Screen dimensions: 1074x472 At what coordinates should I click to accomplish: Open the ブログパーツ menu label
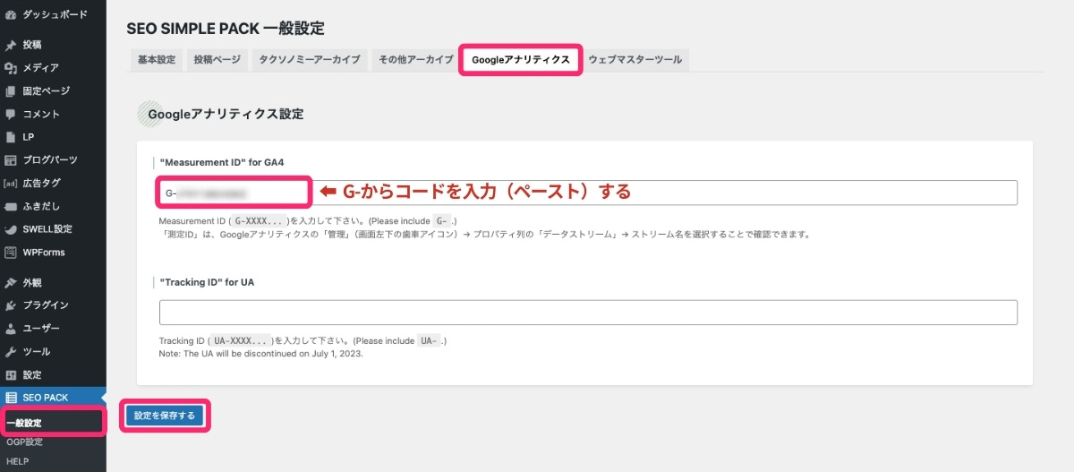pyautogui.click(x=51, y=160)
